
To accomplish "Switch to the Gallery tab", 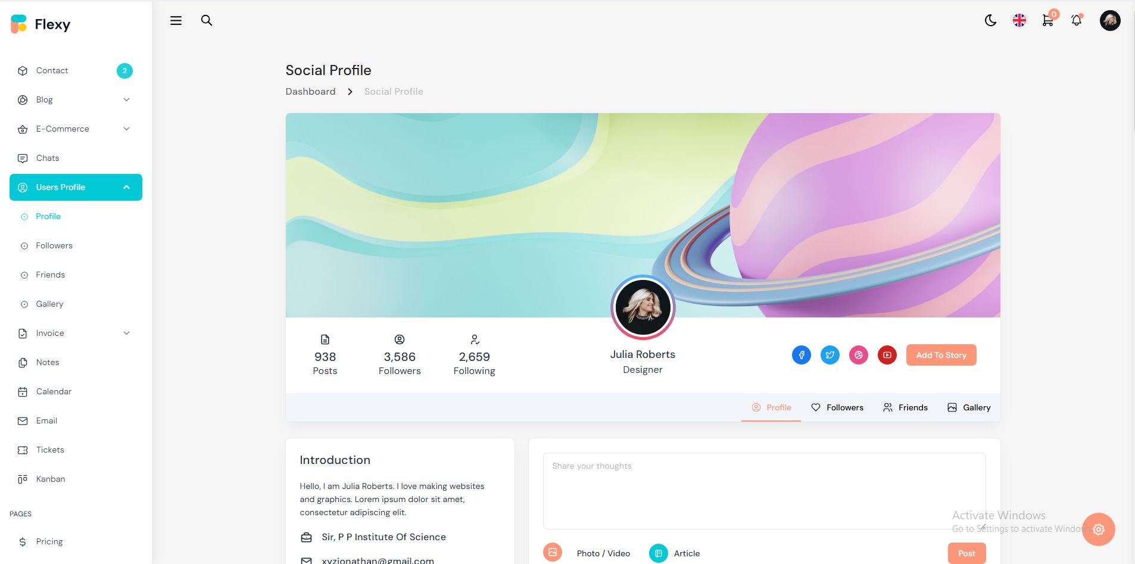I will click(x=969, y=407).
